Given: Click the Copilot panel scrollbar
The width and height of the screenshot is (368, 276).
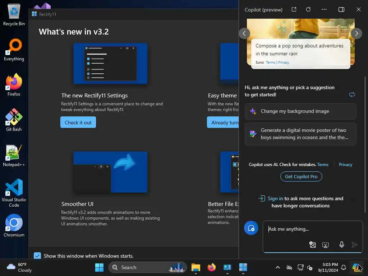Looking at the screenshot, I should [365, 144].
